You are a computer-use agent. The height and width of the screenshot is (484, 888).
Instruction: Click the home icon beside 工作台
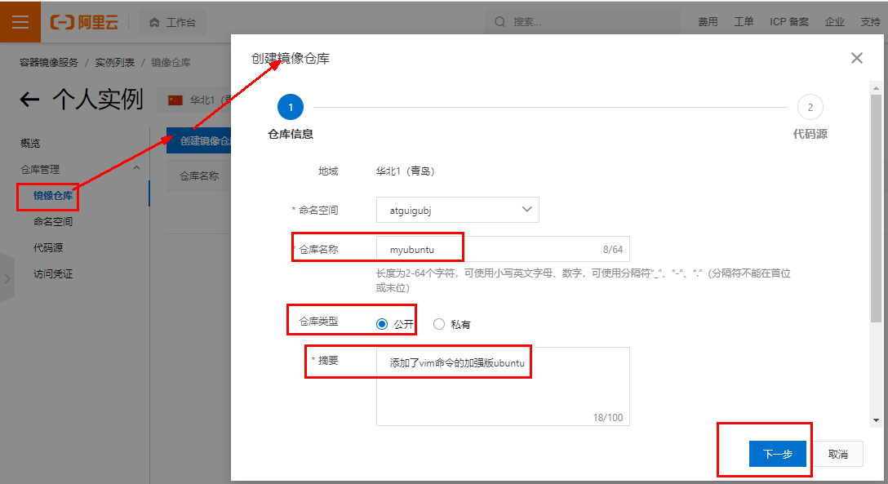click(x=154, y=23)
